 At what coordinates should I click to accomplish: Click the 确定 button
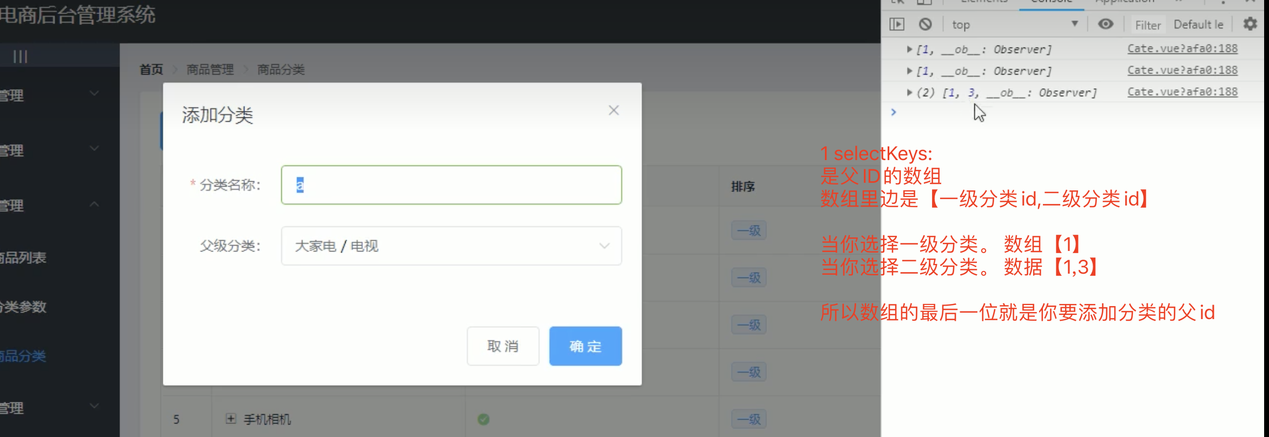point(585,346)
